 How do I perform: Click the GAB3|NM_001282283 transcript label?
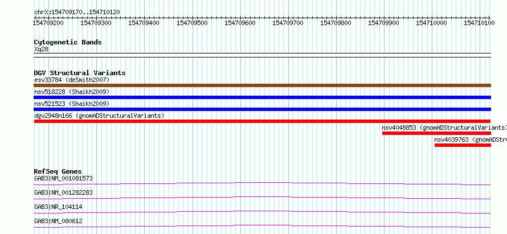(x=63, y=192)
